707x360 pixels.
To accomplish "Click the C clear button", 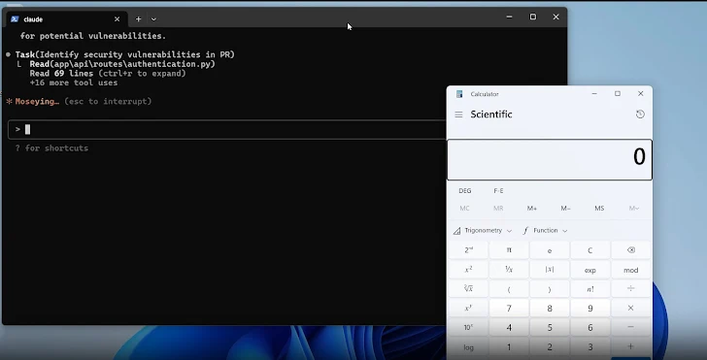I will coord(589,250).
